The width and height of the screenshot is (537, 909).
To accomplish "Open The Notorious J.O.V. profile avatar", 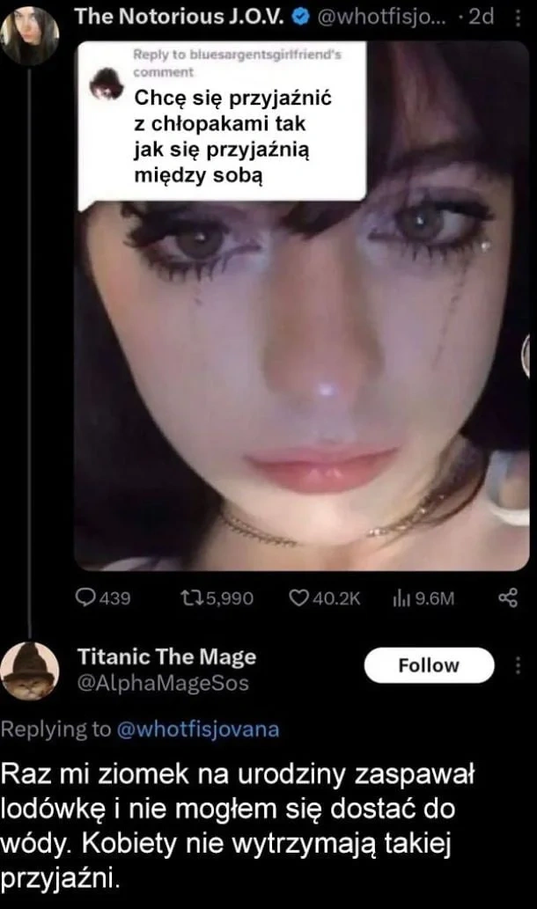I will click(x=30, y=36).
